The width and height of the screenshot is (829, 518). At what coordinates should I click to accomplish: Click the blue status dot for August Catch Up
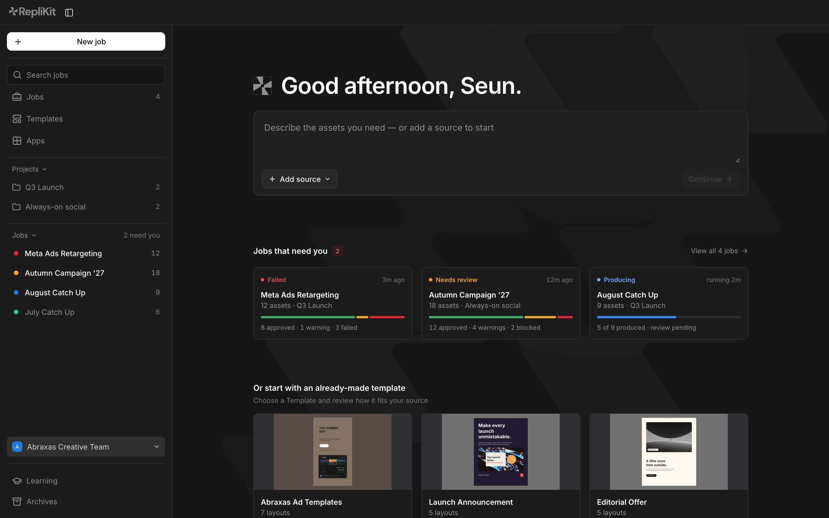click(16, 292)
